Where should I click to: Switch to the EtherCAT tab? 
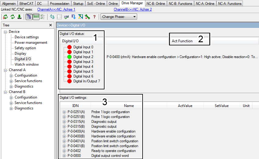pyautogui.click(x=27, y=4)
